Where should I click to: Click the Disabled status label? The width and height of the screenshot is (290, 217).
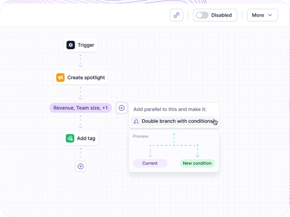click(x=221, y=15)
